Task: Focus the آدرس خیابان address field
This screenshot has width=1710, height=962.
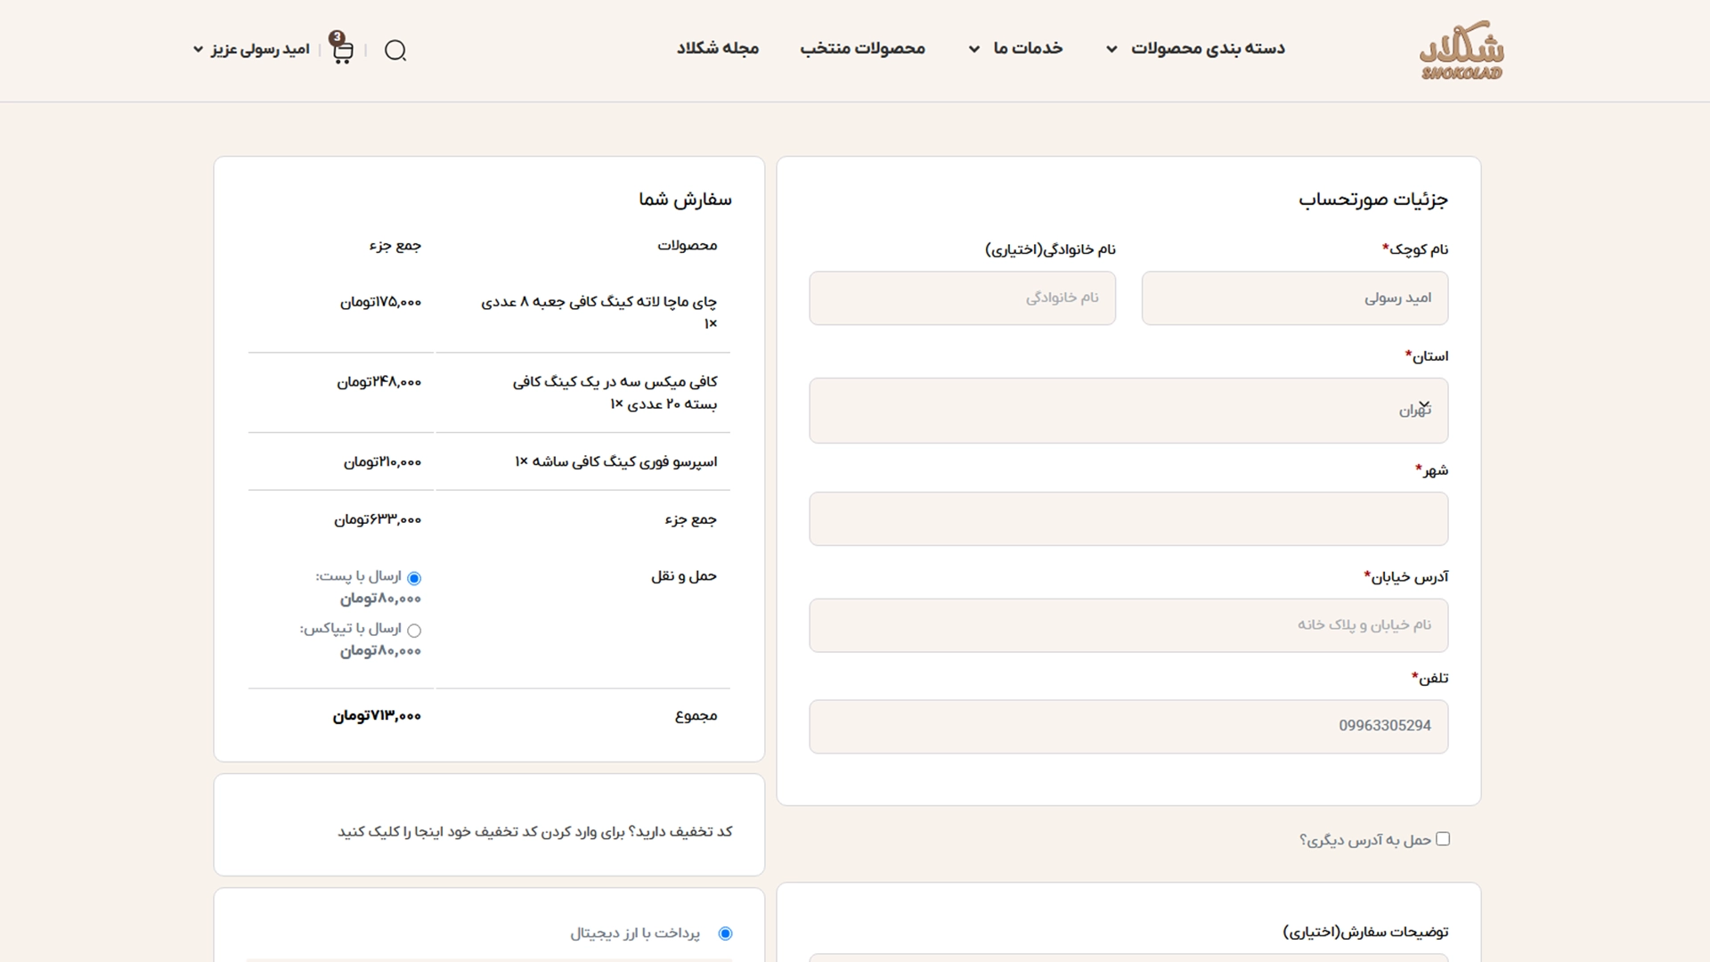Action: 1128,625
